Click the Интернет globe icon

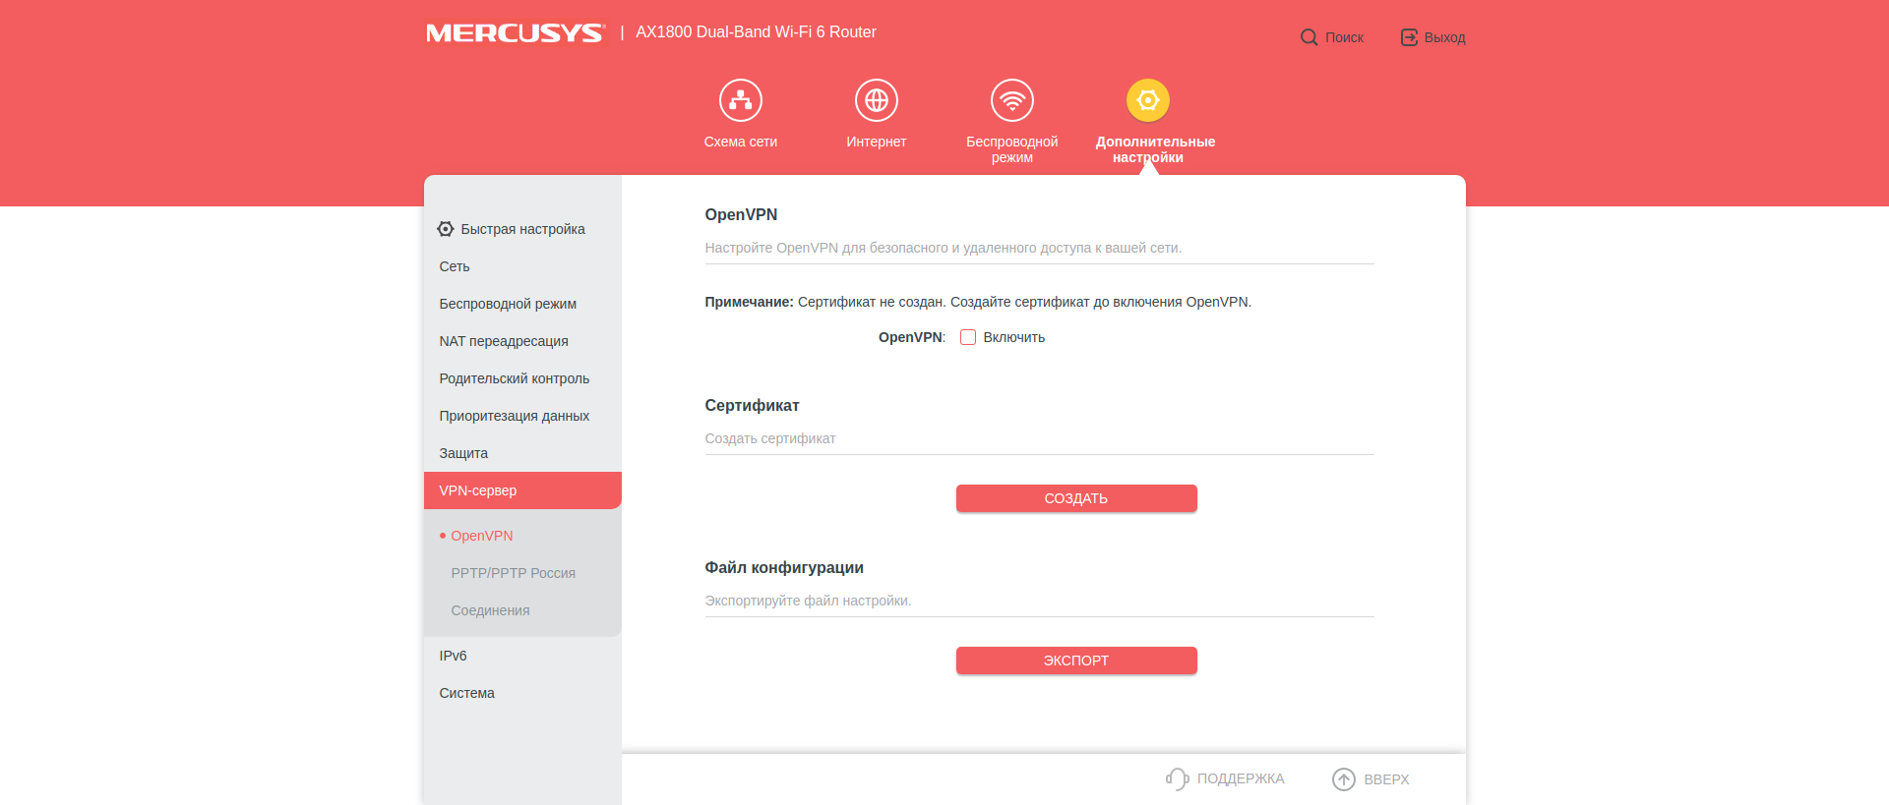pos(876,100)
